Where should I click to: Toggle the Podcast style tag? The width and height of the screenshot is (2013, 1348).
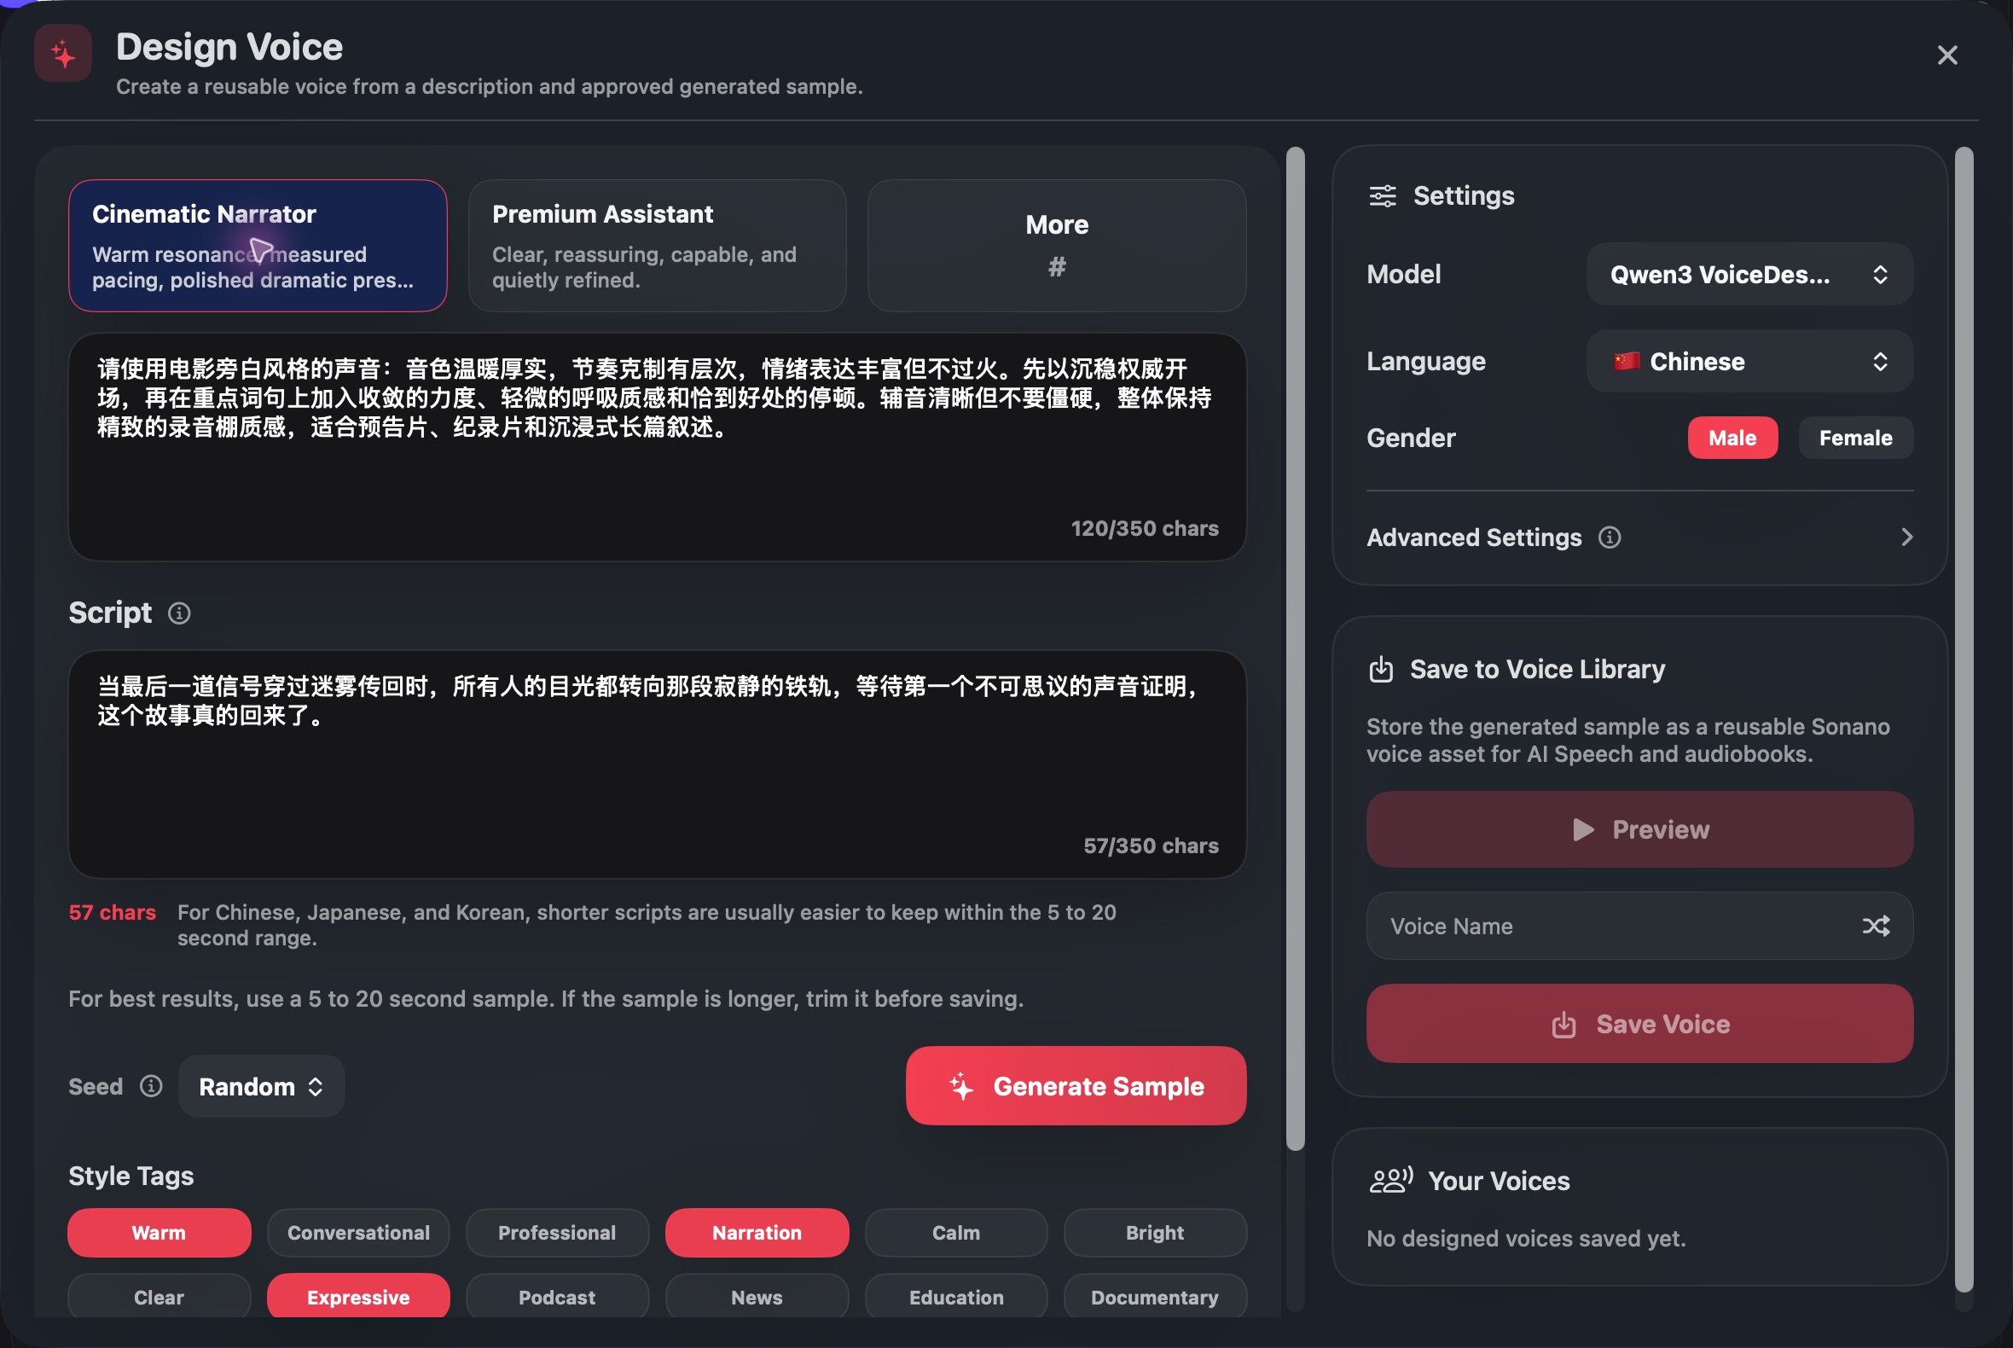[557, 1297]
